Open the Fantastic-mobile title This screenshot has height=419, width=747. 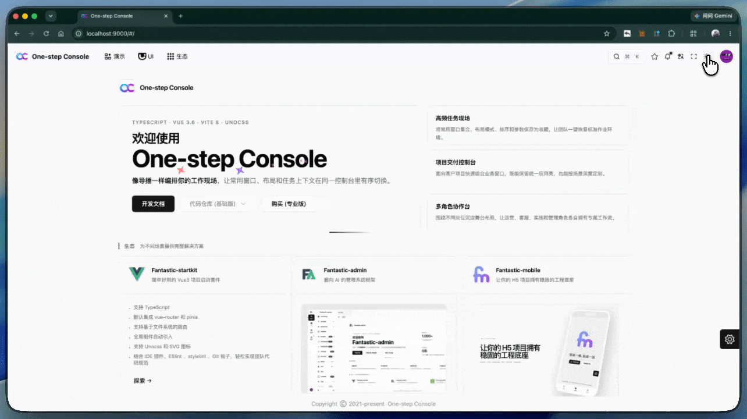(x=518, y=270)
